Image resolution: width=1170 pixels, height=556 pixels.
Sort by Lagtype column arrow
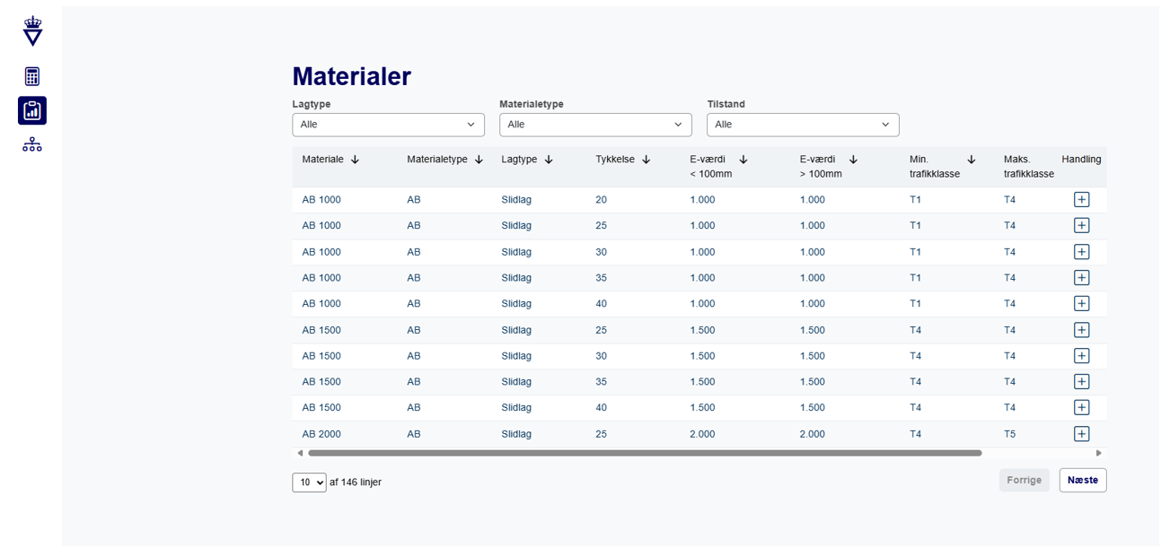tap(549, 160)
